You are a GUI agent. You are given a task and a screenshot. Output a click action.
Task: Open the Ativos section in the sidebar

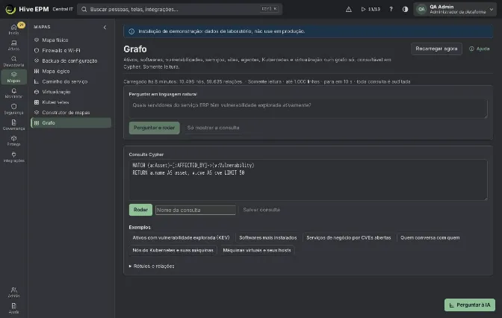pos(13,46)
